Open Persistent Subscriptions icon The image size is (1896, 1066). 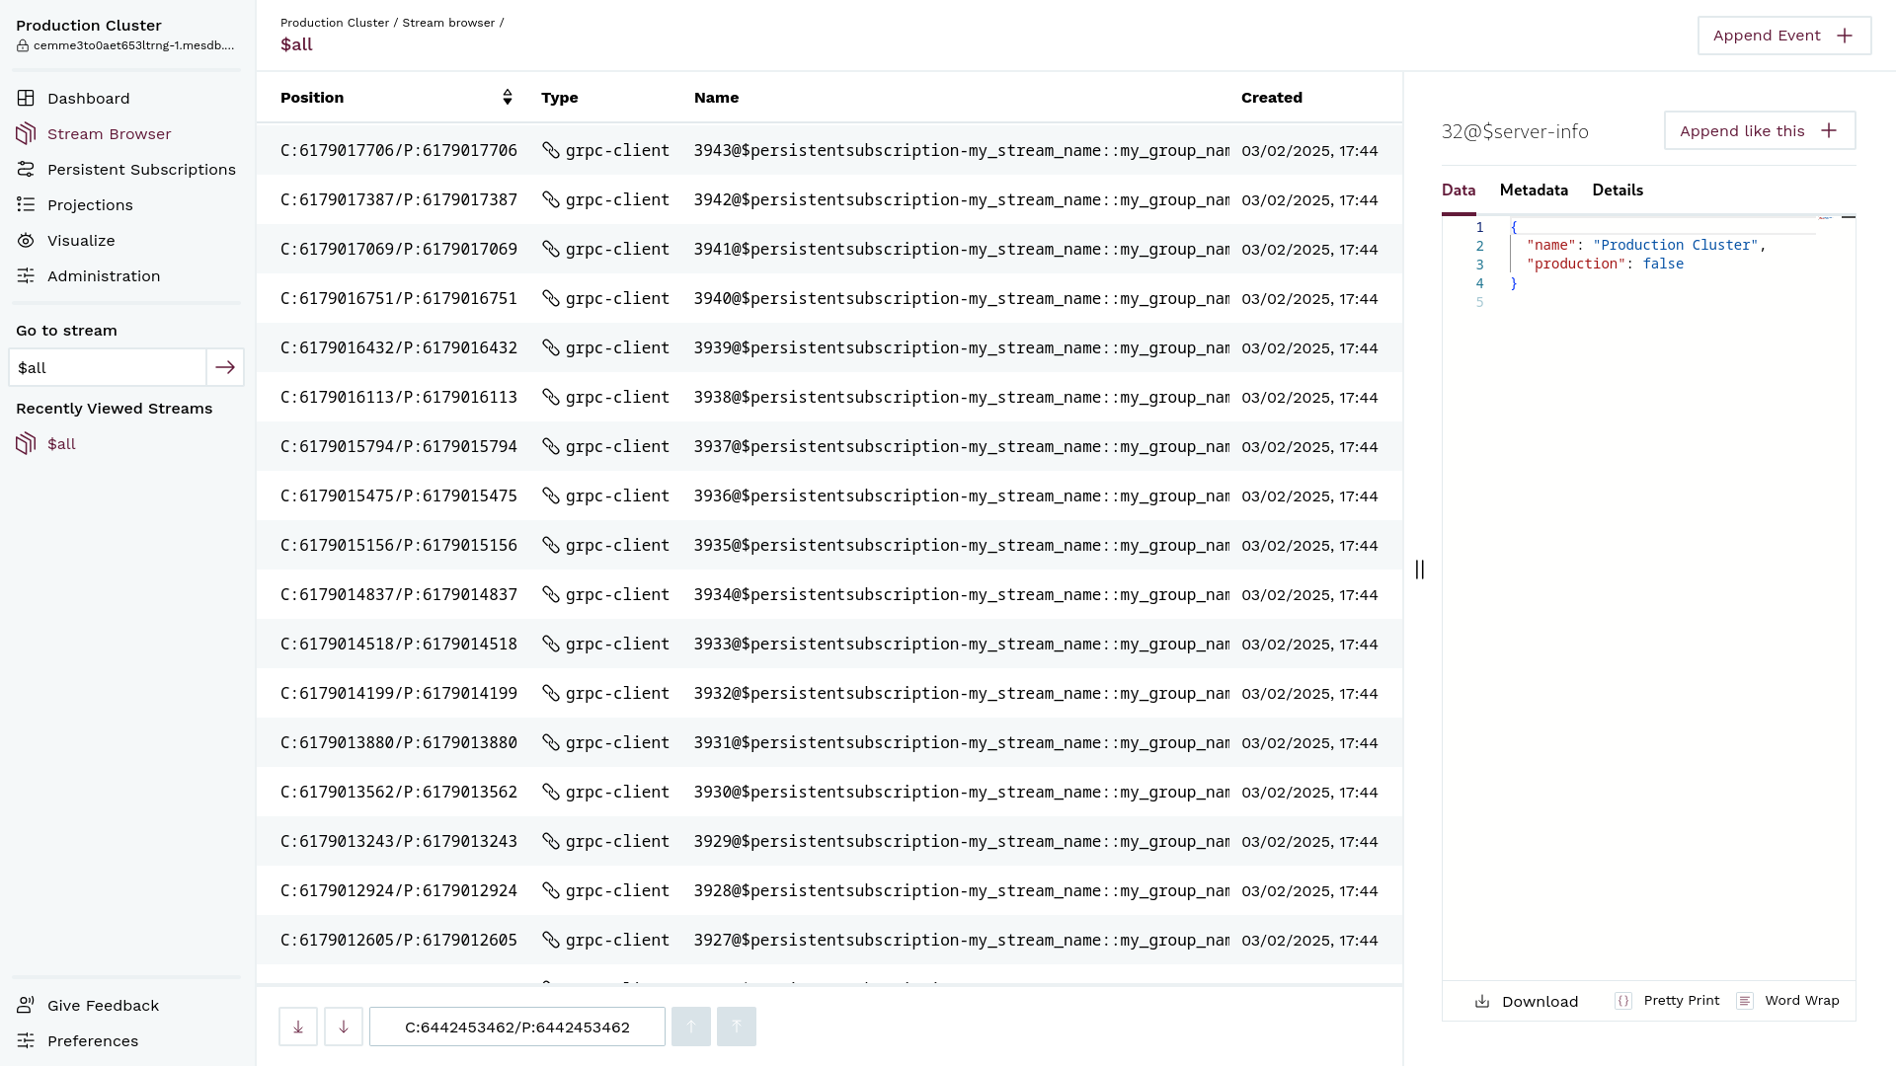coord(26,170)
